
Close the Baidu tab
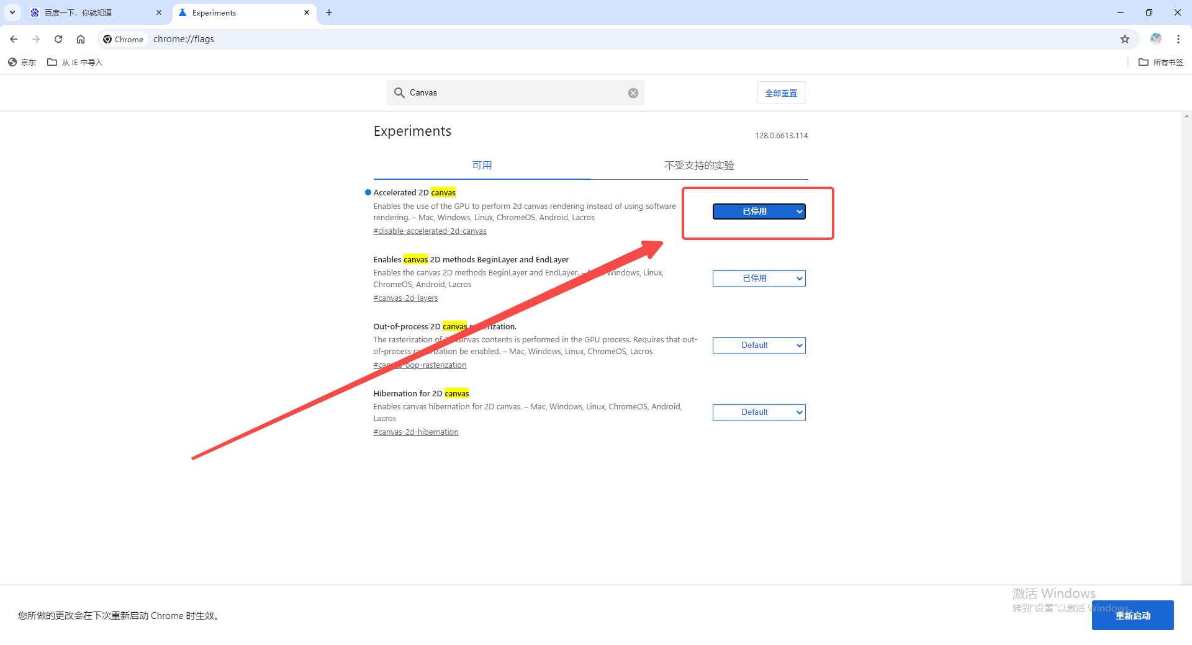coord(159,12)
